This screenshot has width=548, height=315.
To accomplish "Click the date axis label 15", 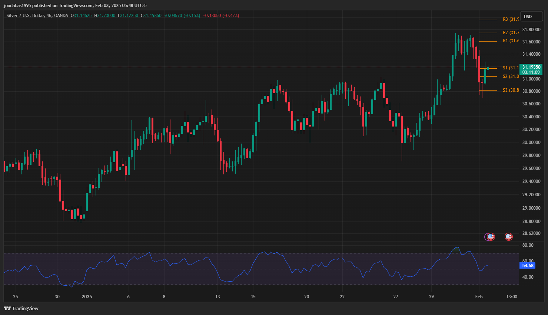I will point(253,297).
